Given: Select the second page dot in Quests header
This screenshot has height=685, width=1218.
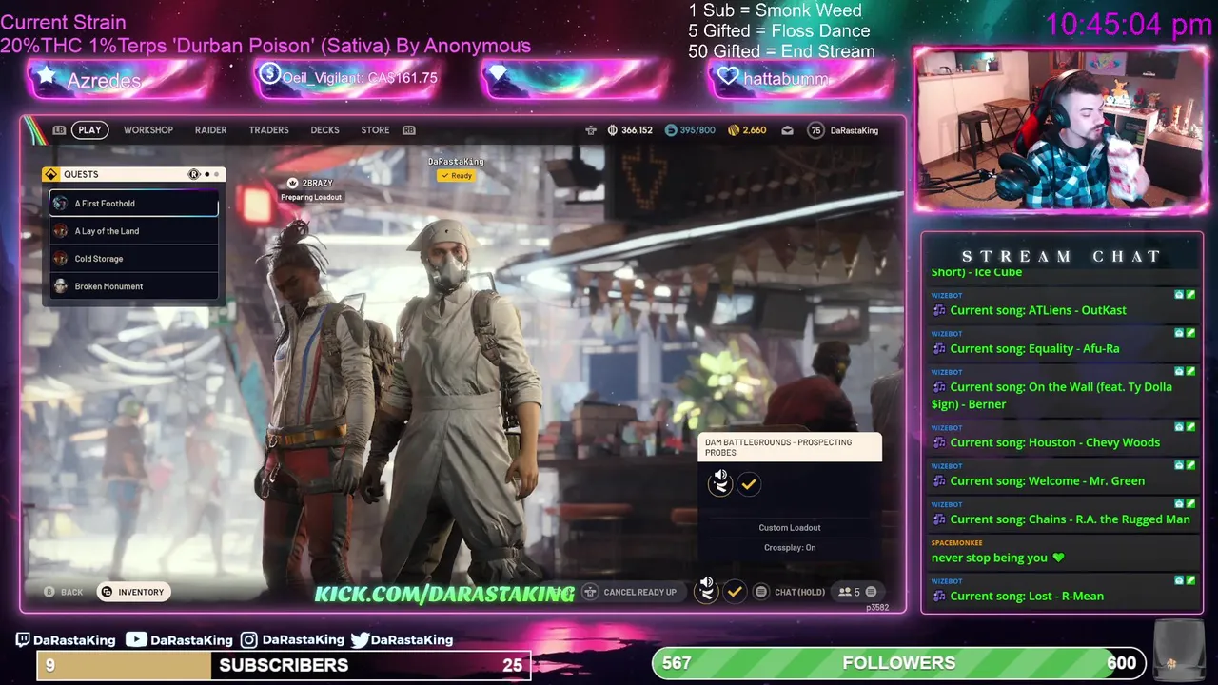Looking at the screenshot, I should 218,174.
